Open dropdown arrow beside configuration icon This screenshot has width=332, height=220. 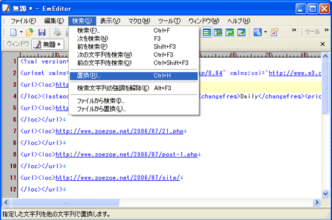(x=266, y=32)
